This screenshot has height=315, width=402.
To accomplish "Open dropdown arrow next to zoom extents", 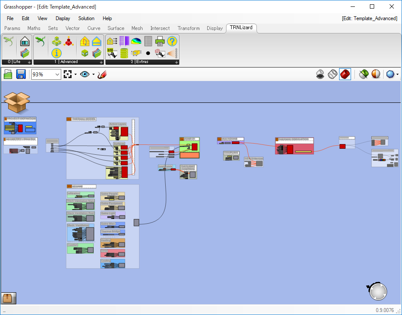I will tap(75, 75).
